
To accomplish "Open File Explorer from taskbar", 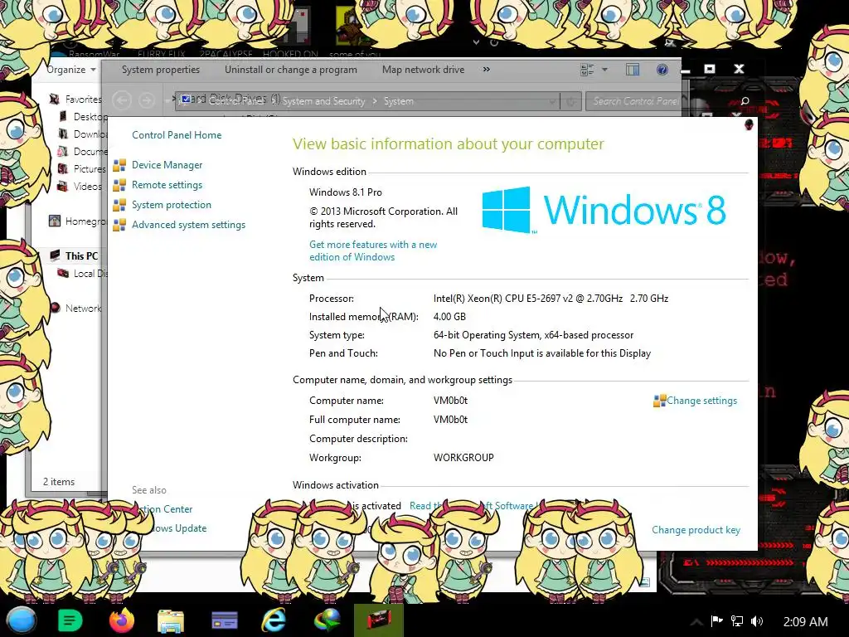I will (x=171, y=620).
